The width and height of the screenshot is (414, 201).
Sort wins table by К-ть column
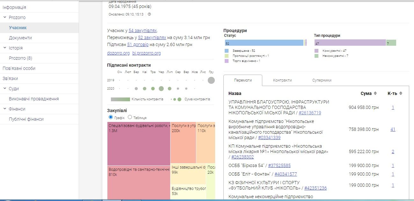coord(401,93)
